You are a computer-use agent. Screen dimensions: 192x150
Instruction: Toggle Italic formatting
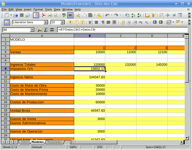pyautogui.click(x=76, y=22)
